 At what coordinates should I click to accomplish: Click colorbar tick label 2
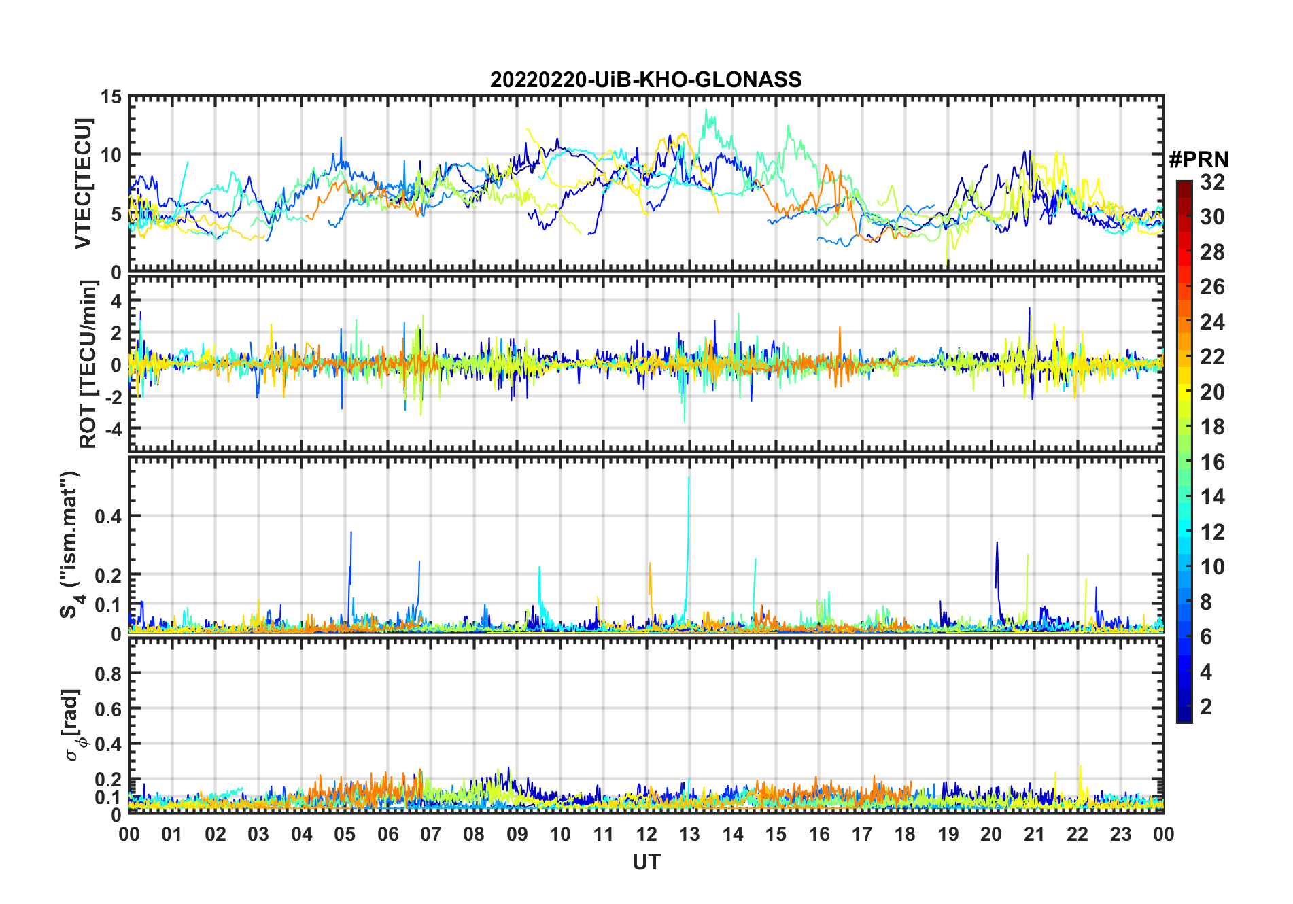point(1206,706)
